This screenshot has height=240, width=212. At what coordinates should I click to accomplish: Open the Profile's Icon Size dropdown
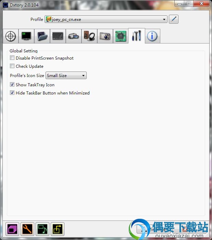point(66,75)
